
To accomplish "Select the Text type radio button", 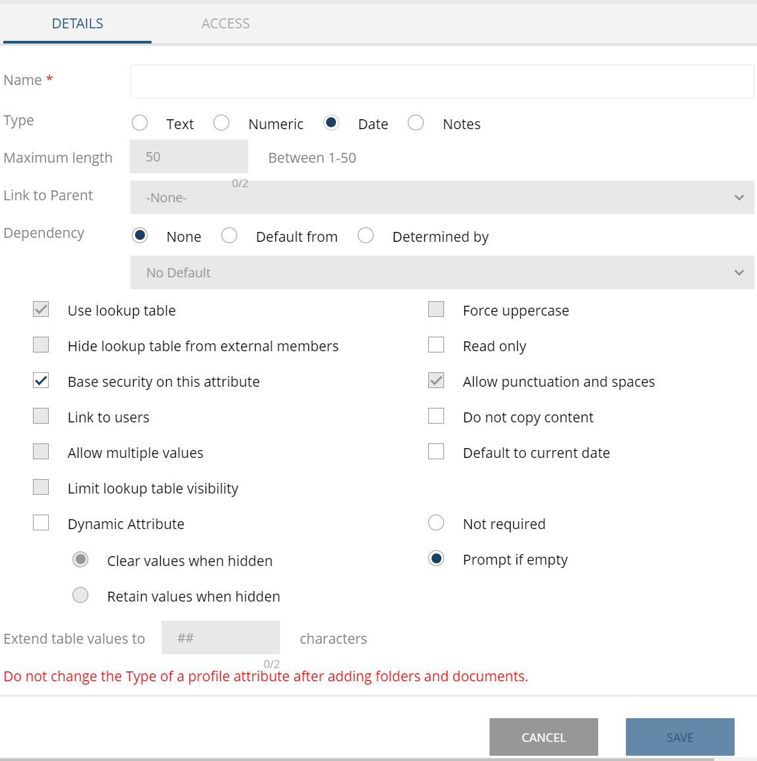I will coord(140,123).
